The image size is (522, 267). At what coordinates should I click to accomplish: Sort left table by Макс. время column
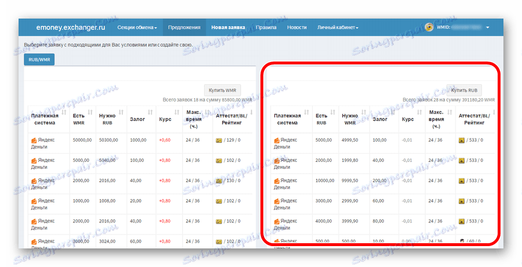207,113
